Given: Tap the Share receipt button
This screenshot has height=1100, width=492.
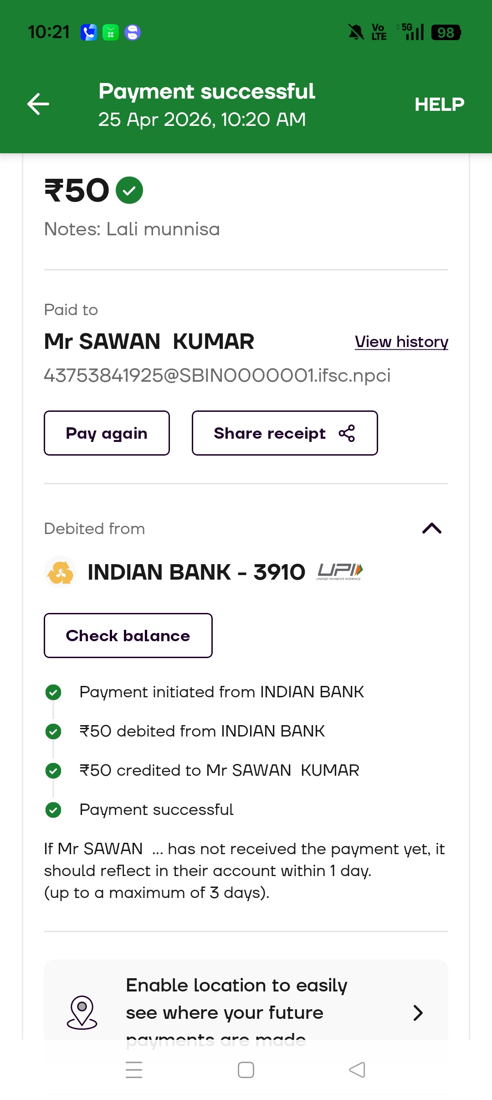Looking at the screenshot, I should pos(285,433).
